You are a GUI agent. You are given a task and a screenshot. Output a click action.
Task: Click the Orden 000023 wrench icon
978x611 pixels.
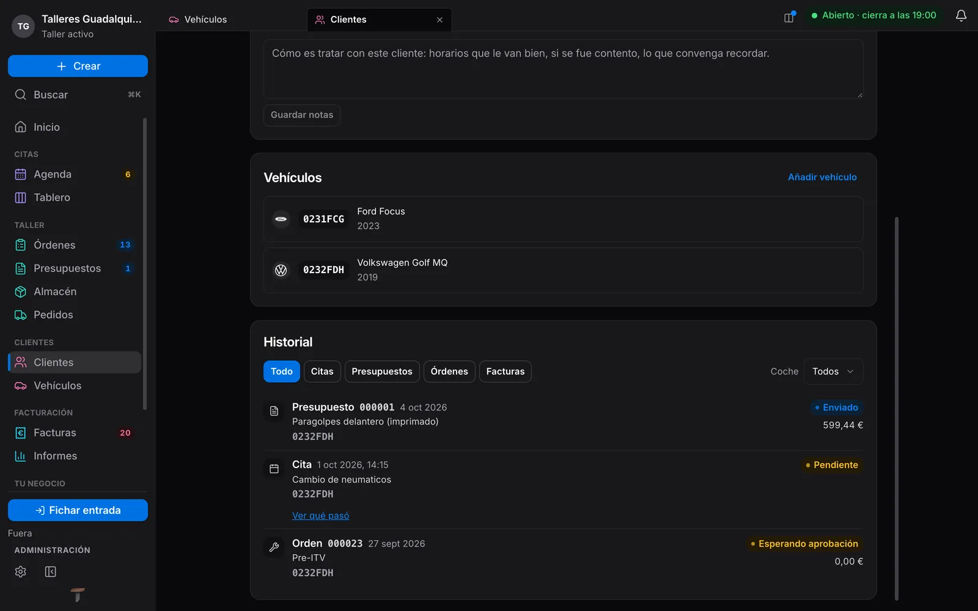274,547
